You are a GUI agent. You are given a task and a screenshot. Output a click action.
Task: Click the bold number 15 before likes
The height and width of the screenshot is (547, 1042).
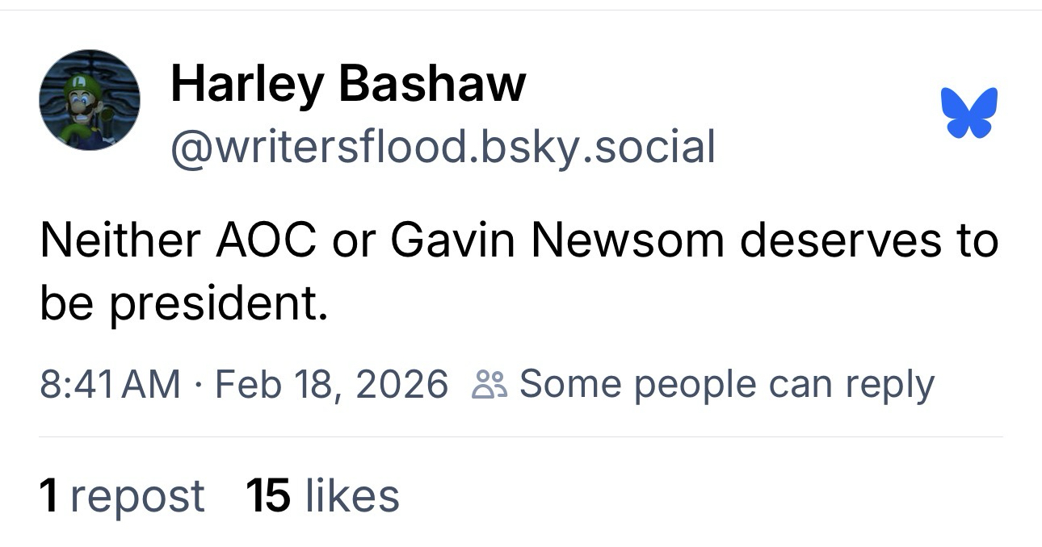[268, 495]
